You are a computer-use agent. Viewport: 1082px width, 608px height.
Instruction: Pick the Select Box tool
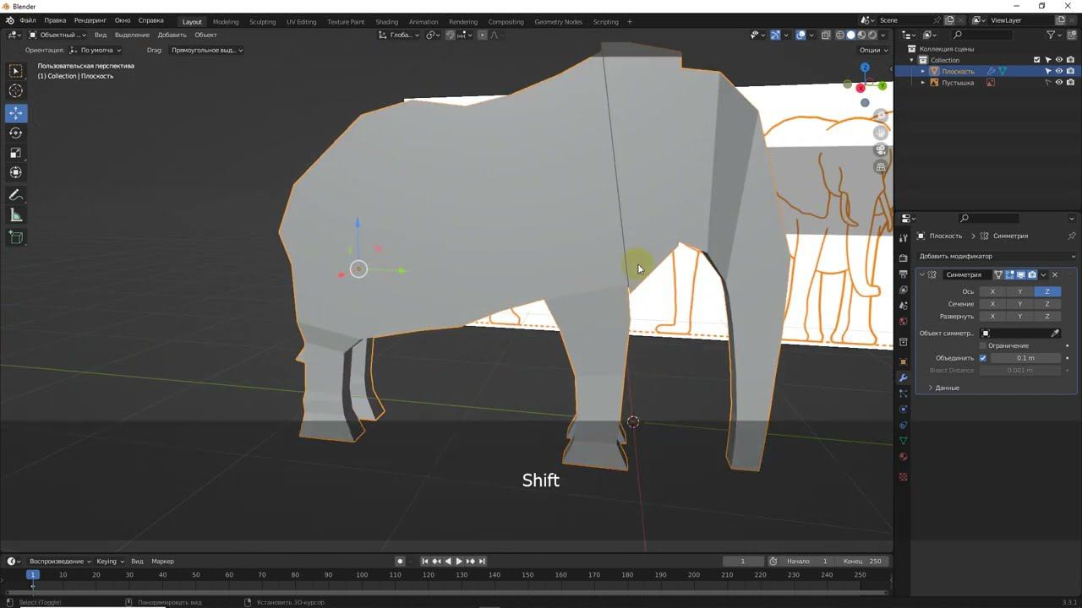point(15,71)
